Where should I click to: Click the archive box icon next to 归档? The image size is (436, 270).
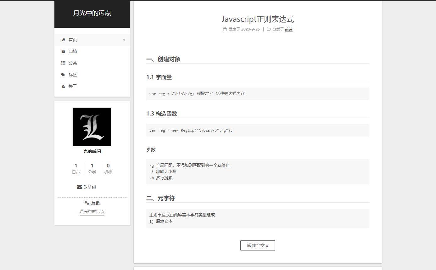(x=64, y=51)
